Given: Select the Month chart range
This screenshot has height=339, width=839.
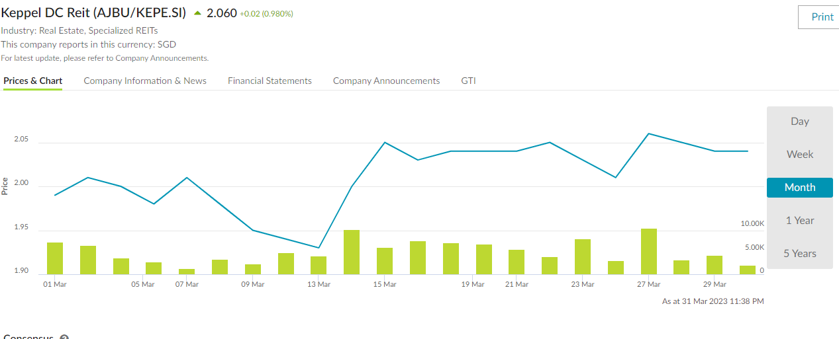Looking at the screenshot, I should (800, 188).
